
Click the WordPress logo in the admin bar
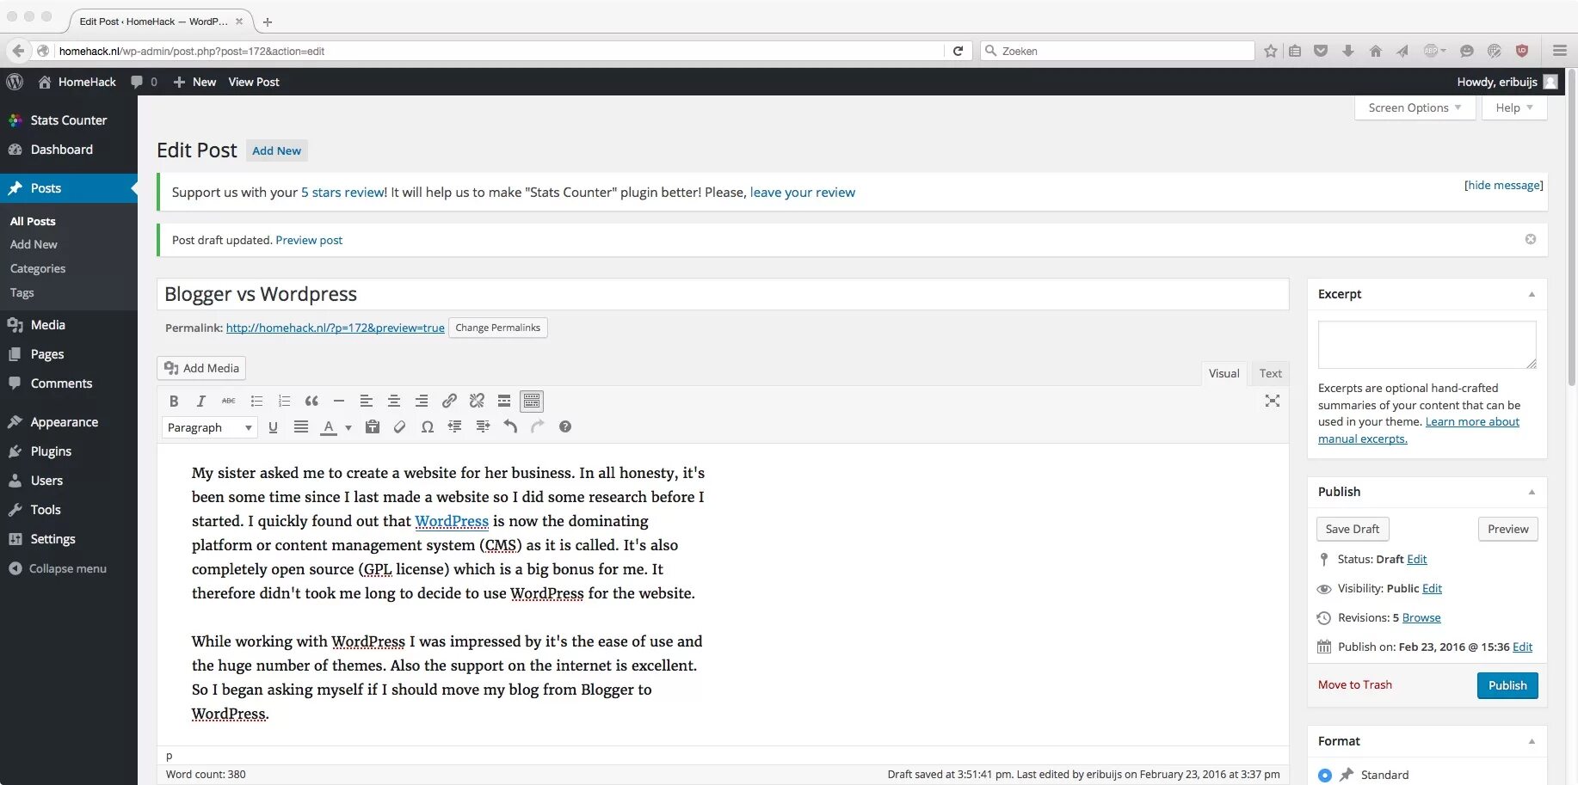point(15,82)
